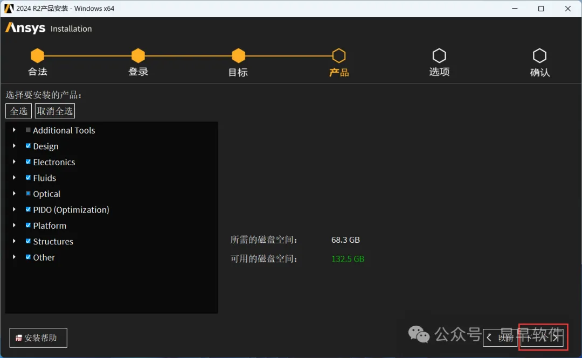Expand the Structures tree node
The height and width of the screenshot is (358, 582).
click(14, 241)
